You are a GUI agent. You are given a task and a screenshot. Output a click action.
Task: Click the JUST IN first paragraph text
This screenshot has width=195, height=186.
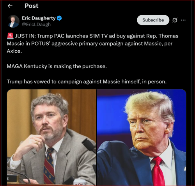tap(92, 44)
